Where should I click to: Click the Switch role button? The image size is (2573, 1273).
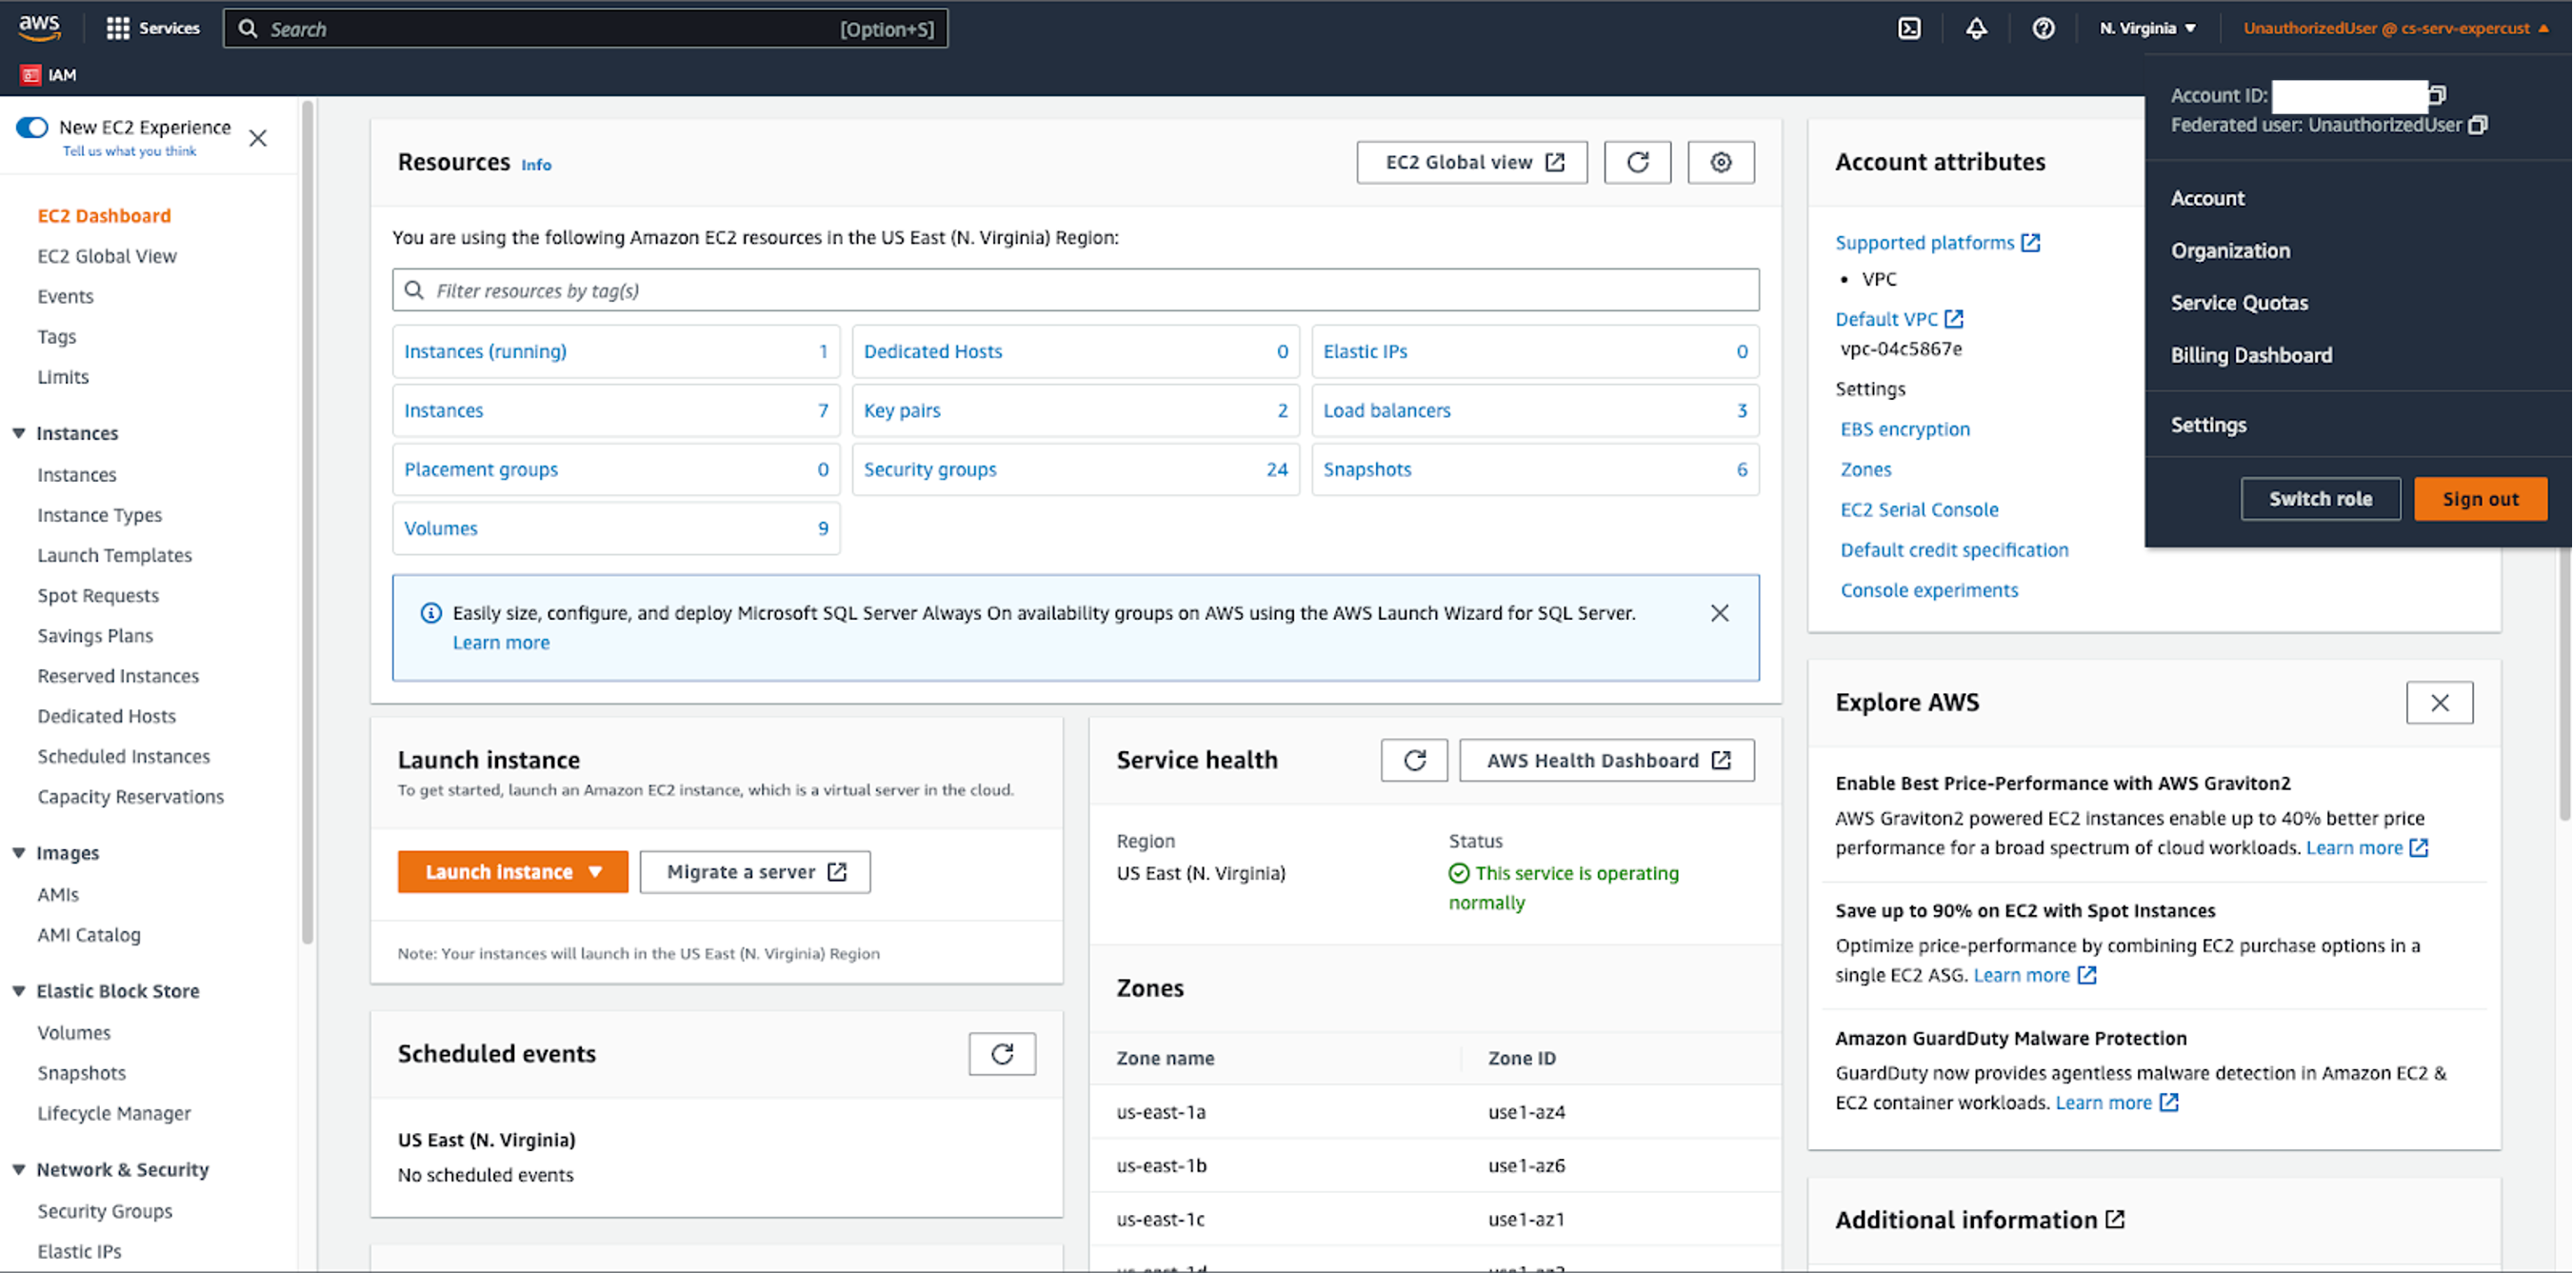2320,498
